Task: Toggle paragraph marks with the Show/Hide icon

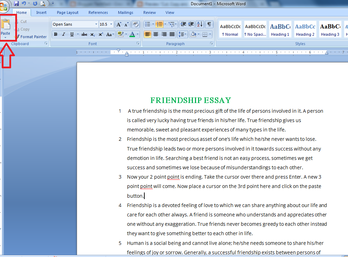Action: 209,24
